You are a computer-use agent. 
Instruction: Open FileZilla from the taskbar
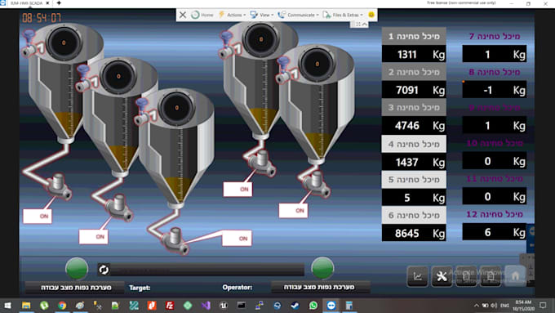tap(170, 305)
